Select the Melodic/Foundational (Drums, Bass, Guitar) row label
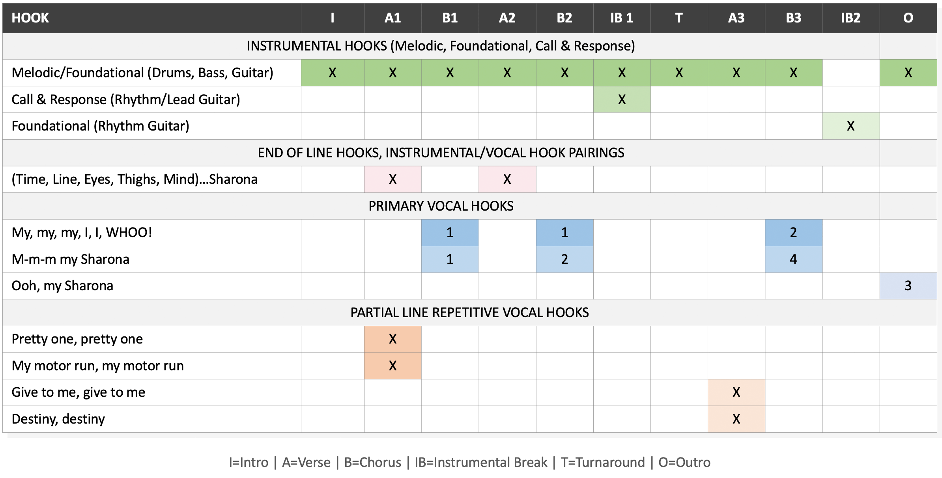Image resolution: width=942 pixels, height=478 pixels. pyautogui.click(x=142, y=73)
